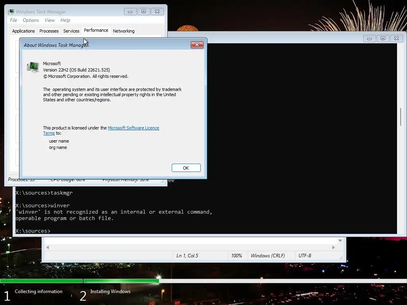Click the 'org name' licensee text
Viewport: 407px width, 305px height.
(x=58, y=148)
